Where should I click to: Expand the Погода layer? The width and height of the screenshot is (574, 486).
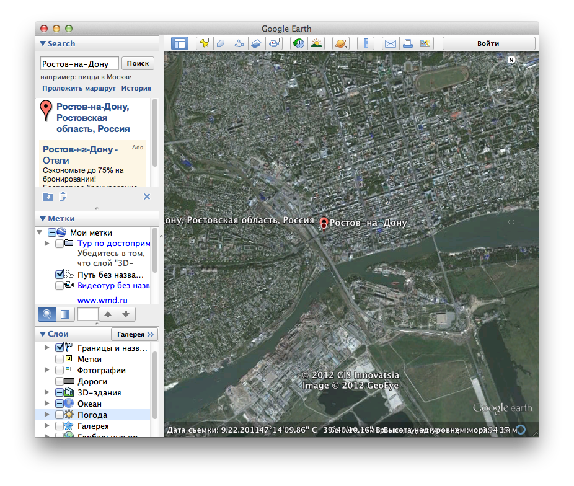pos(46,414)
